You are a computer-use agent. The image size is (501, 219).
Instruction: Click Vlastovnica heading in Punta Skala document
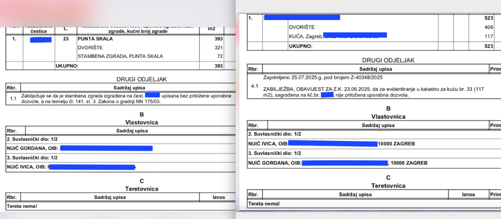(x=142, y=122)
